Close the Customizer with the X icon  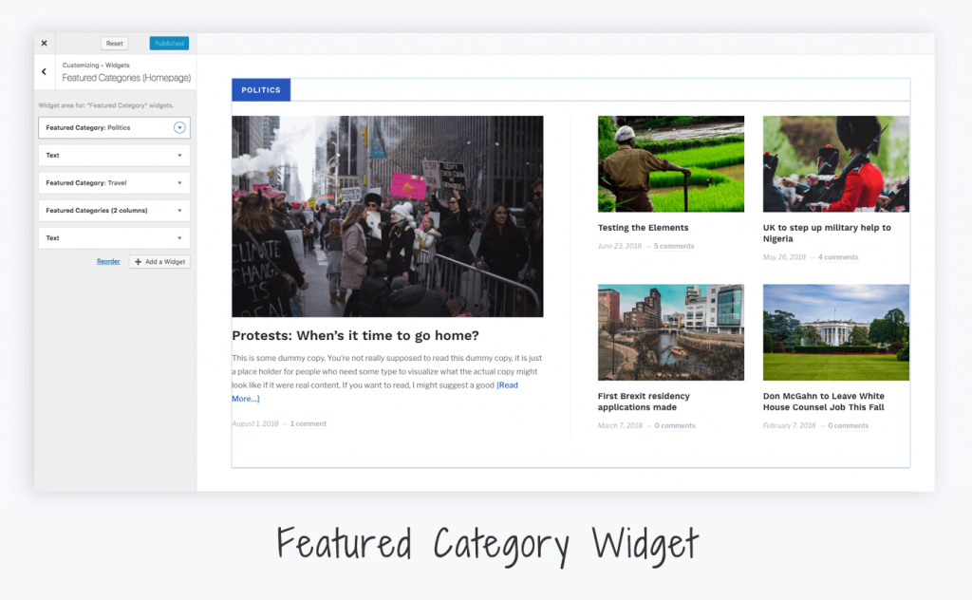click(44, 44)
